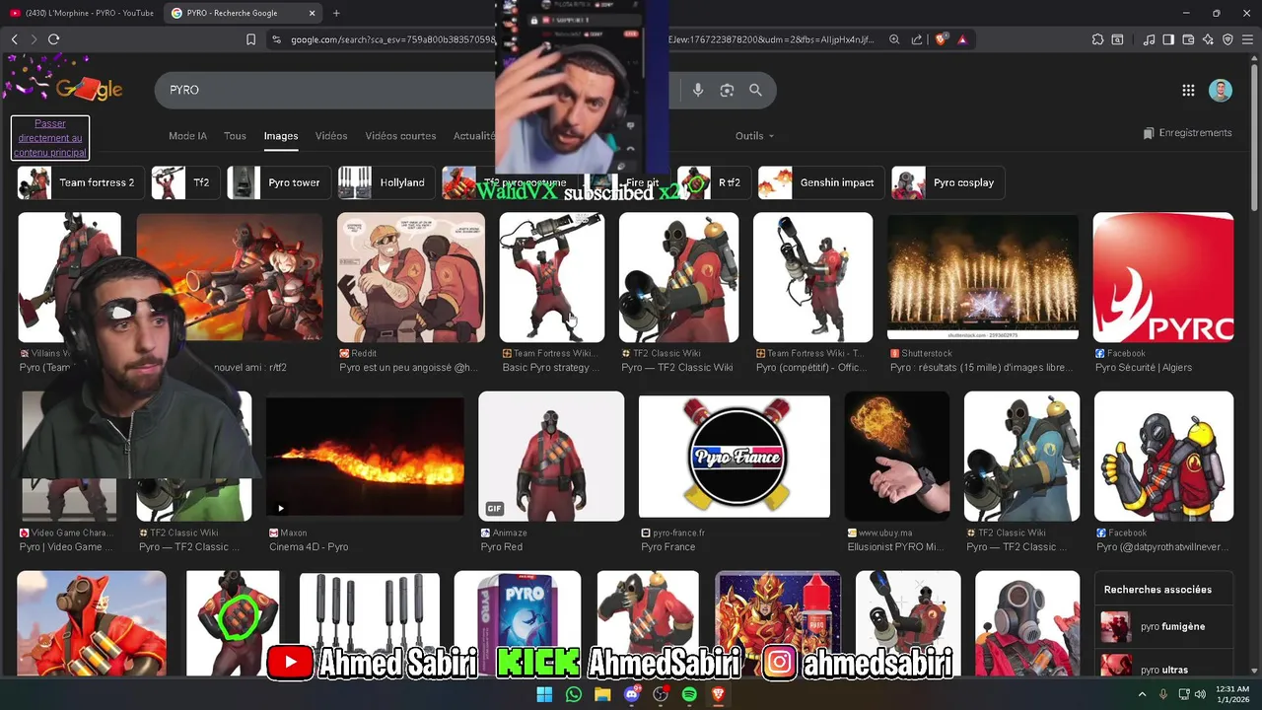Open the Basic Pyro strategy image
The height and width of the screenshot is (710, 1262).
coord(551,277)
